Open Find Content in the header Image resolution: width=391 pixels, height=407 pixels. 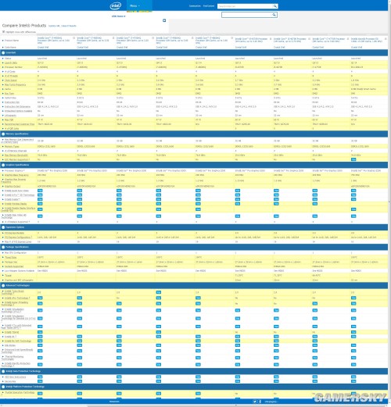click(x=209, y=6)
